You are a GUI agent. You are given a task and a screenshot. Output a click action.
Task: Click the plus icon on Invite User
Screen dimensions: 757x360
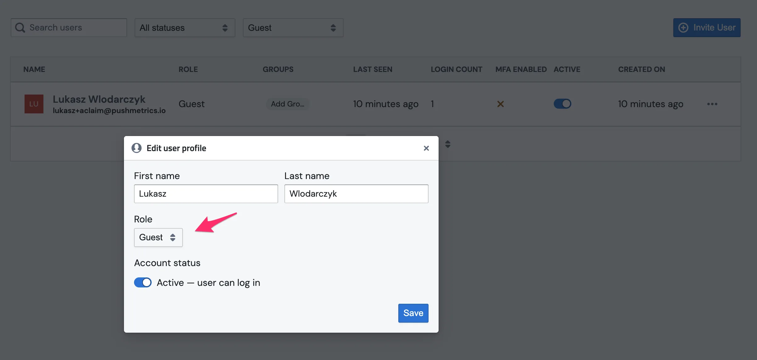tap(683, 28)
